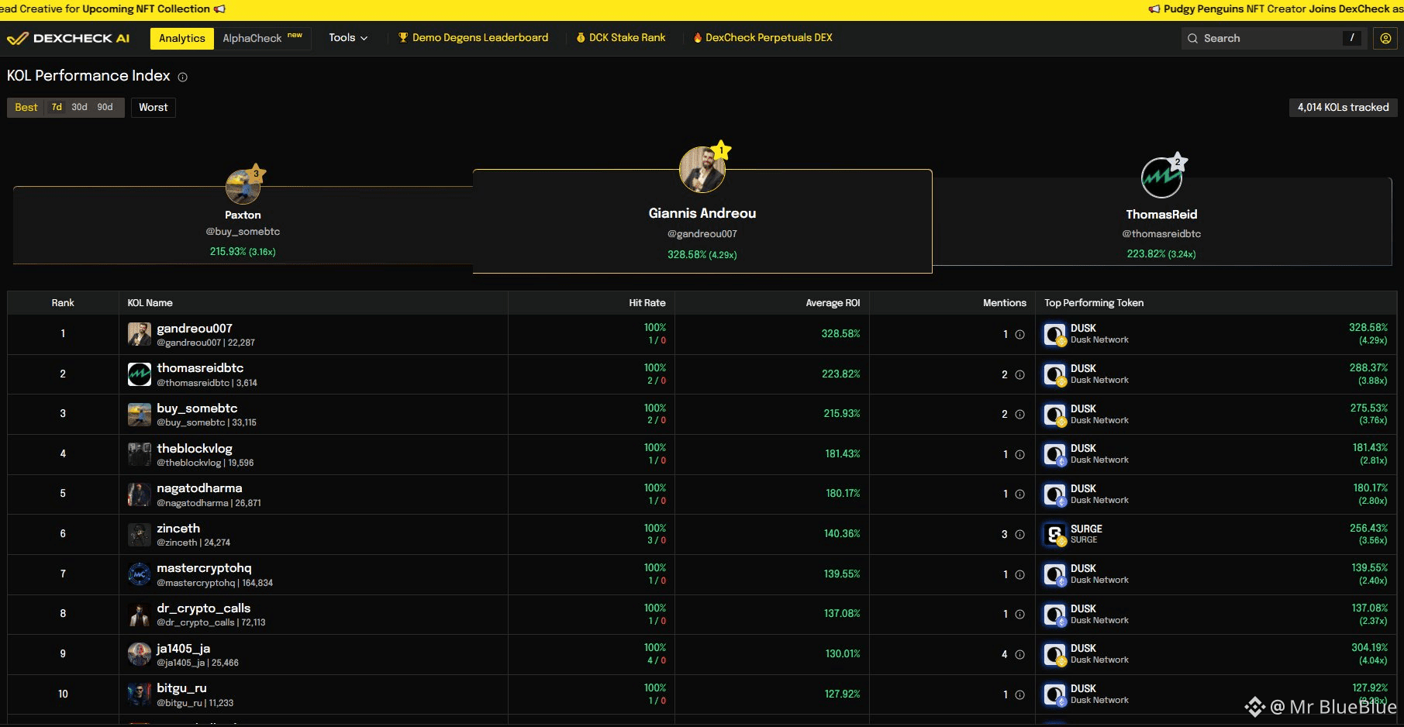Click gandreou007 avatar in the table

tap(140, 334)
